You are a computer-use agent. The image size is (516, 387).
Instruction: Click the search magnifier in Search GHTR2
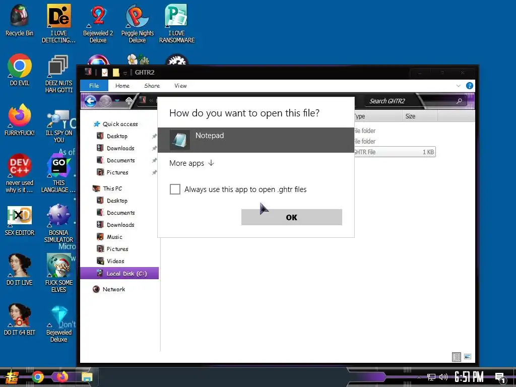(459, 101)
